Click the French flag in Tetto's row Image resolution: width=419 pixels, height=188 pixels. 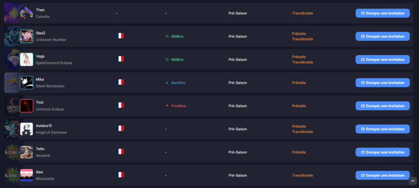120,152
